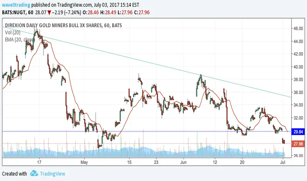307x181 pixels.
Task: Click the percent change (−7.24%) text
Action: [72, 13]
